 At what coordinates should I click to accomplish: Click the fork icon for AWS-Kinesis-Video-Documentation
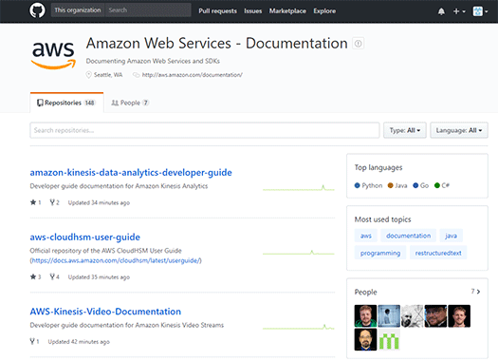click(x=32, y=341)
